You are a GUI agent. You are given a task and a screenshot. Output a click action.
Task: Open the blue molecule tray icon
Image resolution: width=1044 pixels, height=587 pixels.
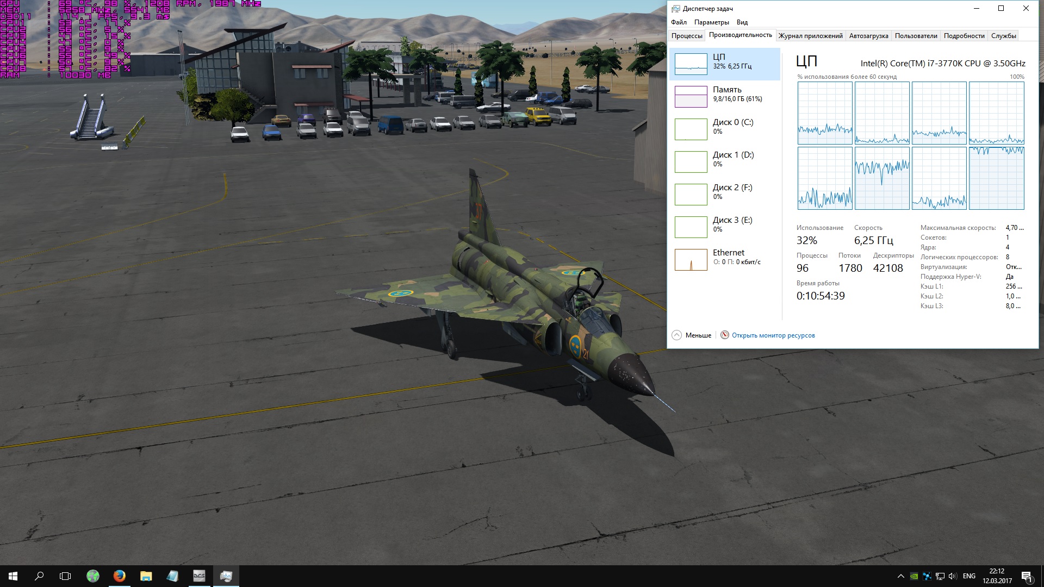click(927, 576)
